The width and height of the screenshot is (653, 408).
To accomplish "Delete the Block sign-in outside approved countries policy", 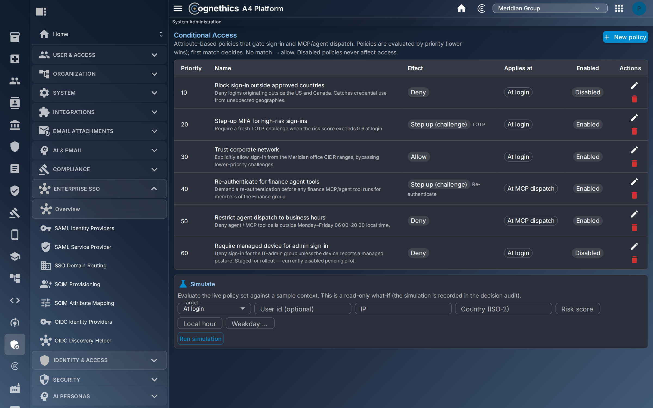I will (x=634, y=99).
